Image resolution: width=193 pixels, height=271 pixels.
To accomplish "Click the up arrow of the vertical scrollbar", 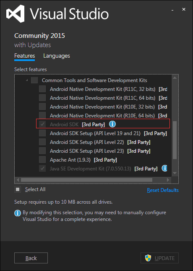I will (175, 77).
